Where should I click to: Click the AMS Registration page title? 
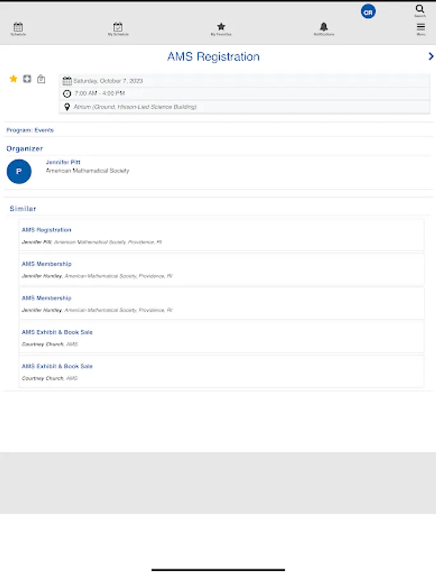coord(214,57)
